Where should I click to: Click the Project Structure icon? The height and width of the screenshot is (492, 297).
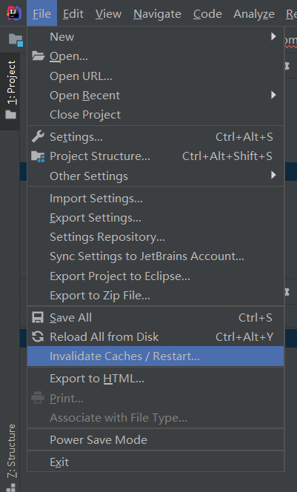pos(38,156)
